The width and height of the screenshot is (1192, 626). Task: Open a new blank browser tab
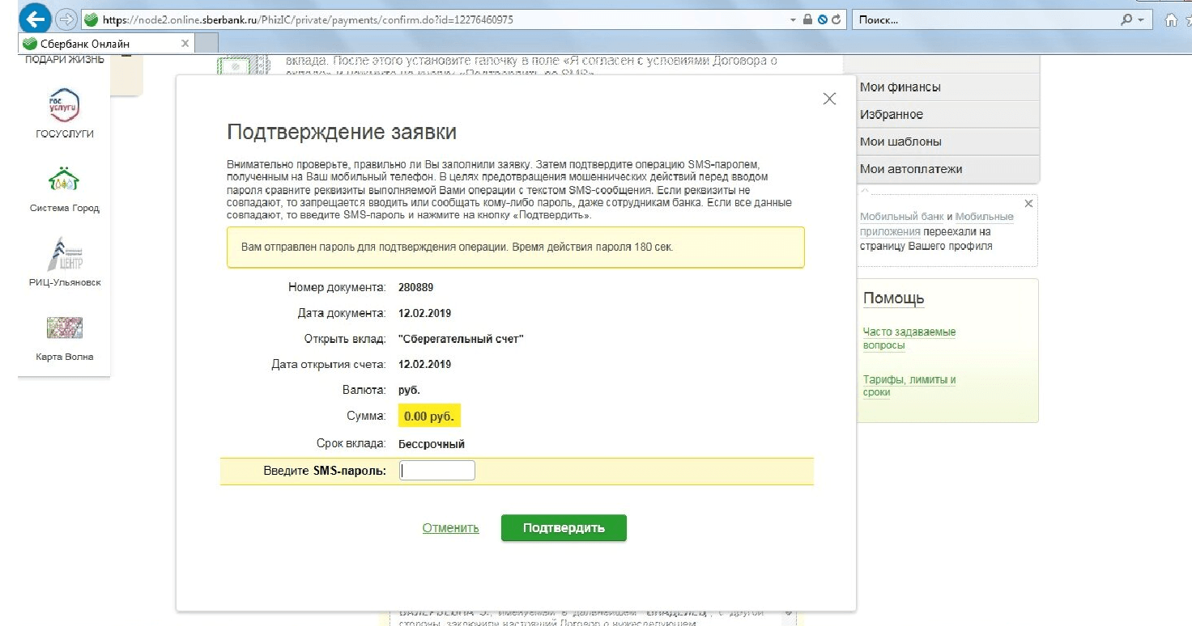pyautogui.click(x=207, y=44)
